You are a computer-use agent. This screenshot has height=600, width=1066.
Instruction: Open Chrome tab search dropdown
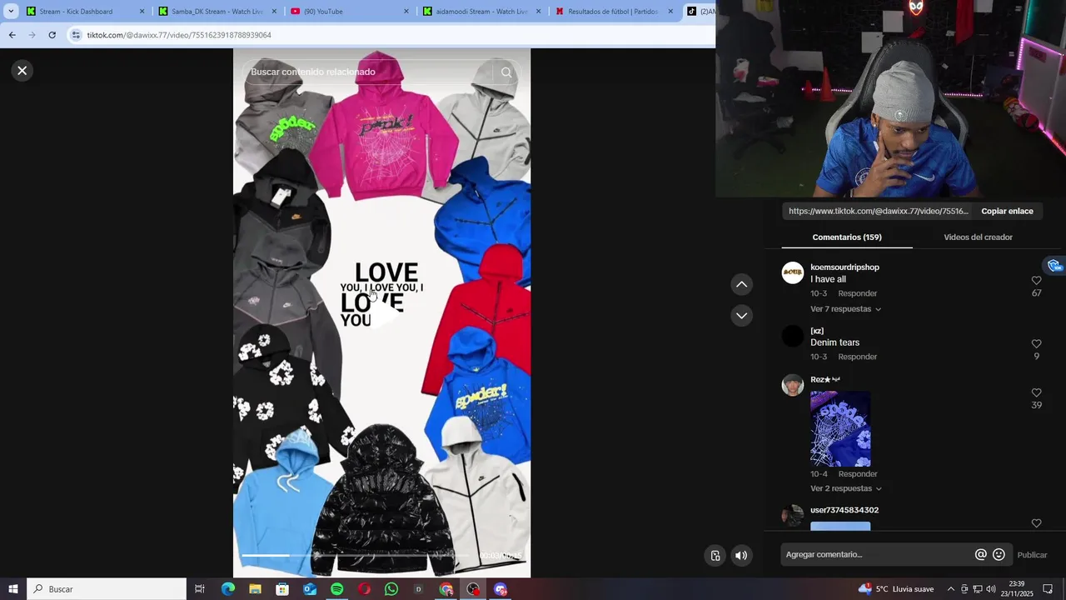tap(11, 12)
